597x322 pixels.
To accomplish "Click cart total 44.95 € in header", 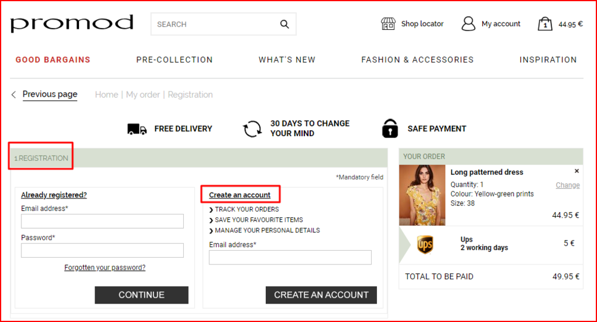I will [x=570, y=24].
